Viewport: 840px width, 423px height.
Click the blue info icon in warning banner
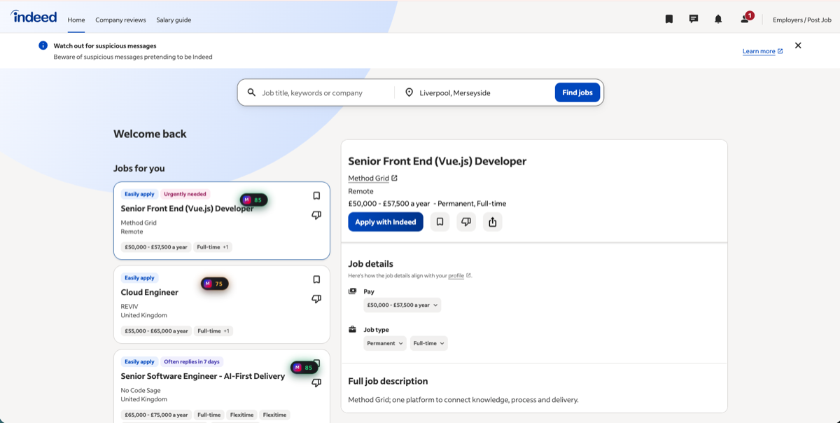pyautogui.click(x=43, y=46)
